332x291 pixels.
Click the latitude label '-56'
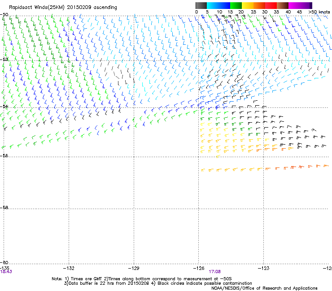coord(4,155)
